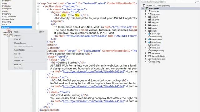Click the fwlink LinkId=245143 URL
Screen dimensions: 200x112
93,101
